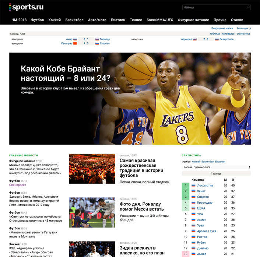
Task: Open Фигурное катание in the top menu
Action: coord(193,20)
